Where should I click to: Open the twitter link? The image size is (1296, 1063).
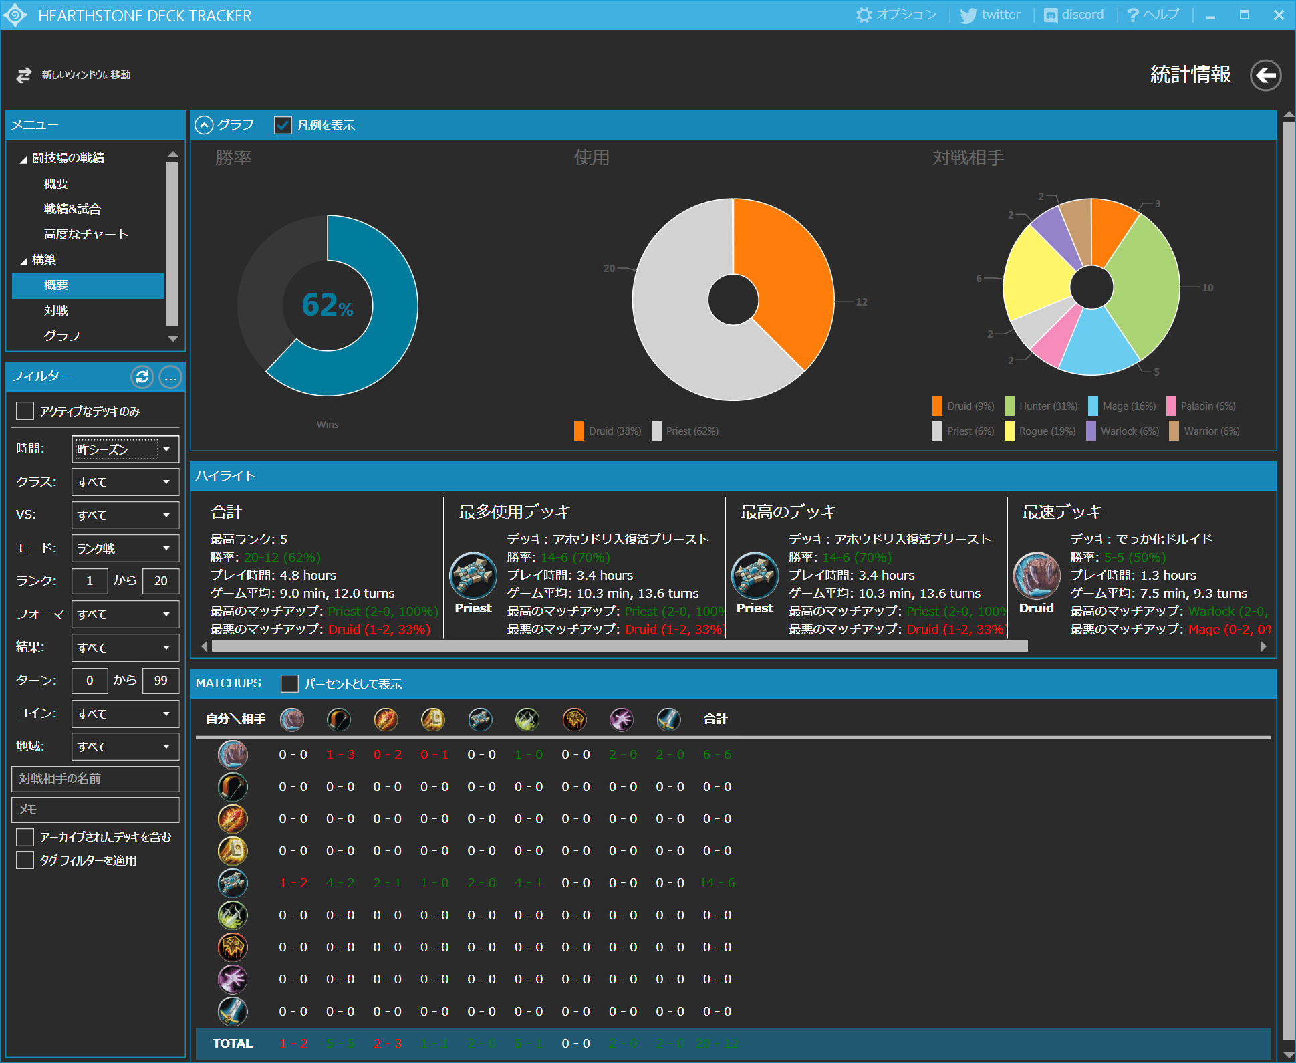tap(991, 15)
